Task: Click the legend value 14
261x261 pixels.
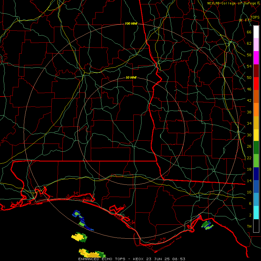Action: click(x=249, y=181)
